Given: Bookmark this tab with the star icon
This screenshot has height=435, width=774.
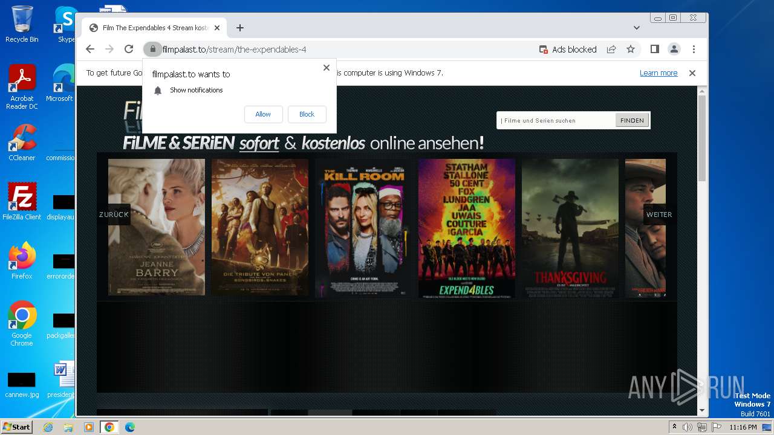Looking at the screenshot, I should click(631, 50).
